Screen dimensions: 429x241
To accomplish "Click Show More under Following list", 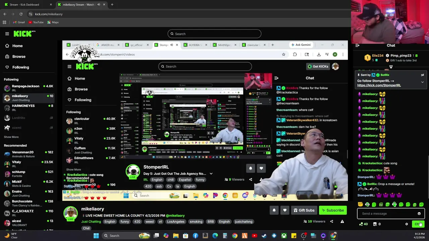I will point(11,137).
